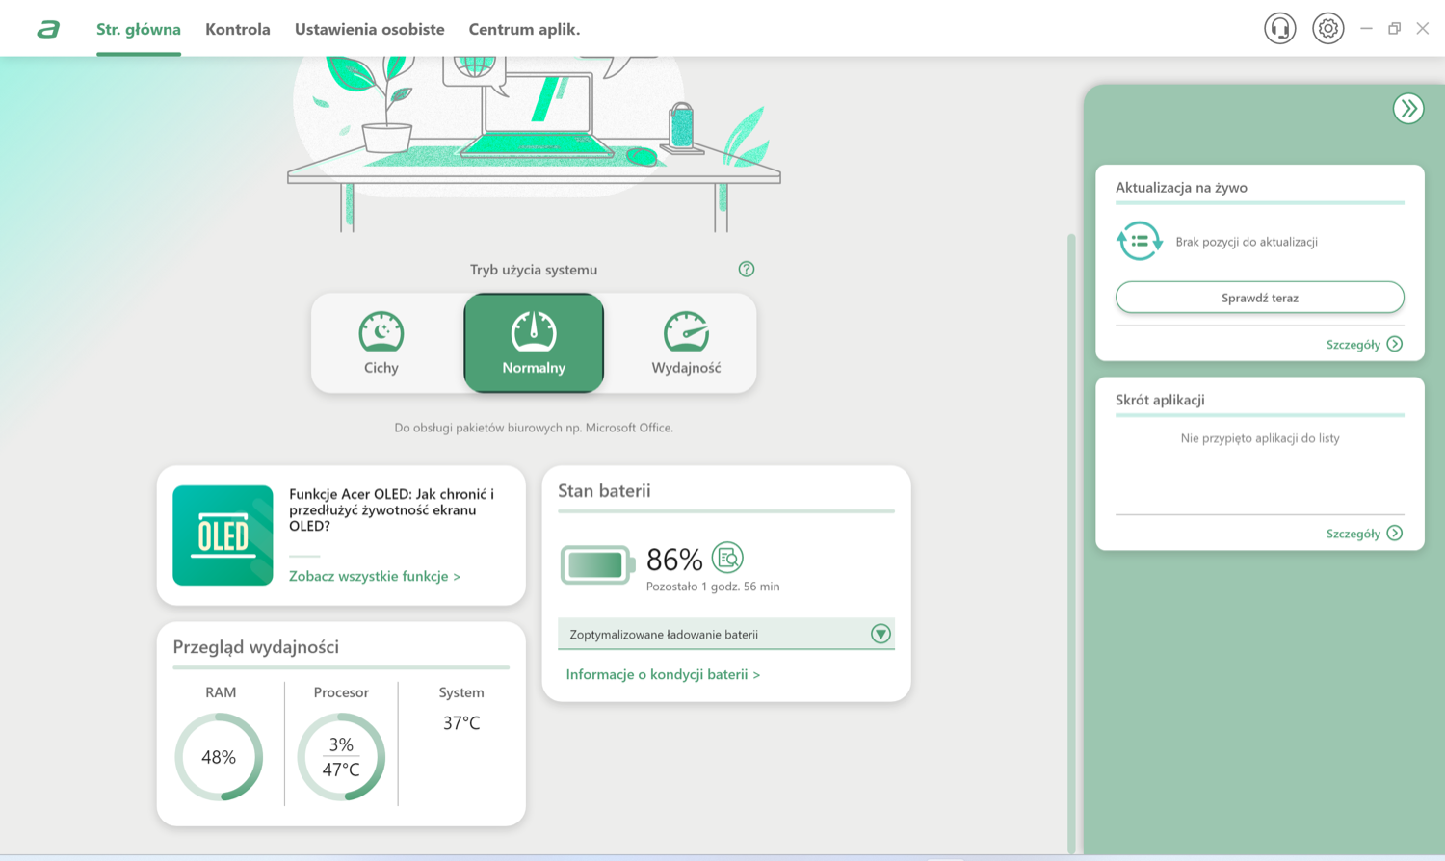Click the 86% battery percentage text
Viewport: 1445px width, 861px height.
pyautogui.click(x=674, y=559)
